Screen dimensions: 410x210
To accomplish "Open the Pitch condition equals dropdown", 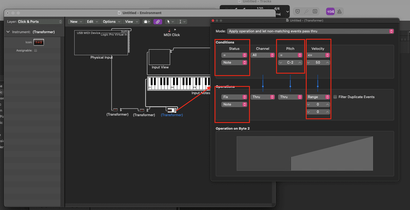I will click(x=290, y=55).
